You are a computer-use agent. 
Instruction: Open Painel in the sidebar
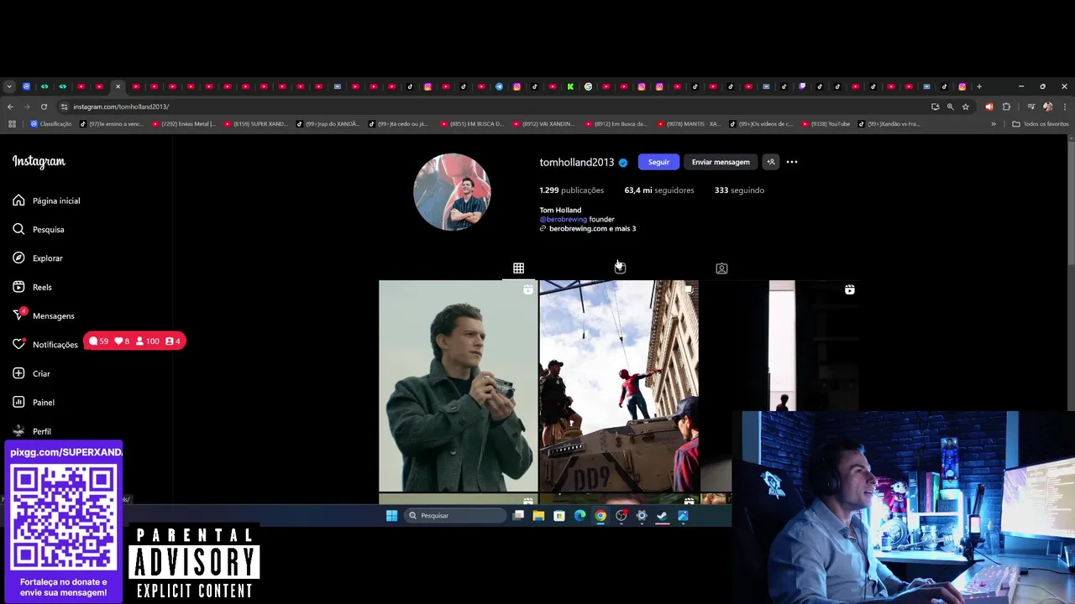pyautogui.click(x=34, y=402)
